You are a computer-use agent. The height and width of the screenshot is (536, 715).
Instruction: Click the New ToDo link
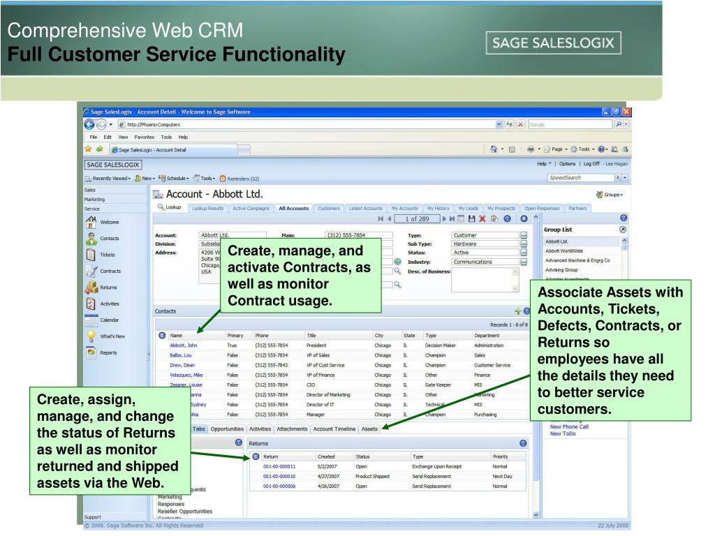point(563,434)
